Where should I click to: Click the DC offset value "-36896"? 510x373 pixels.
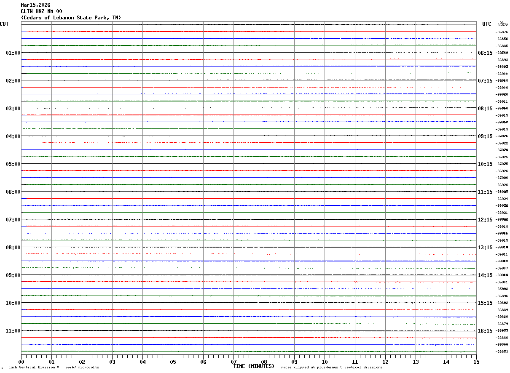click(502, 296)
